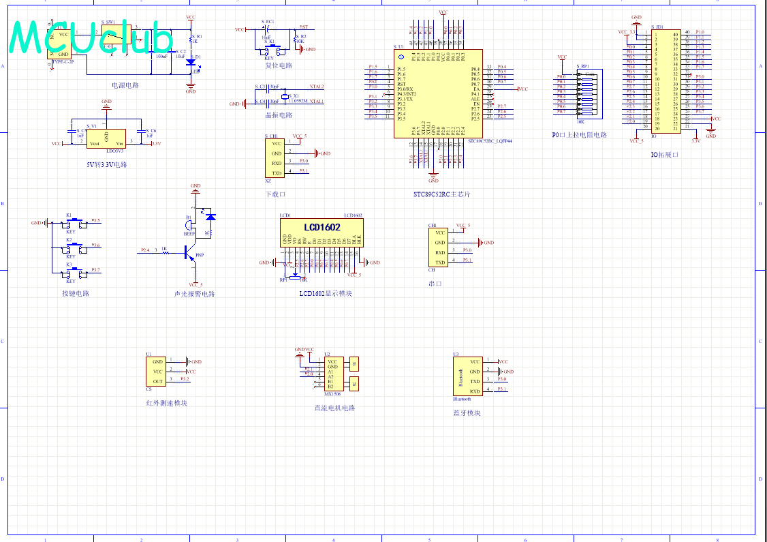
Task: Select the S_JD1 IO expansion header
Action: tap(666, 81)
